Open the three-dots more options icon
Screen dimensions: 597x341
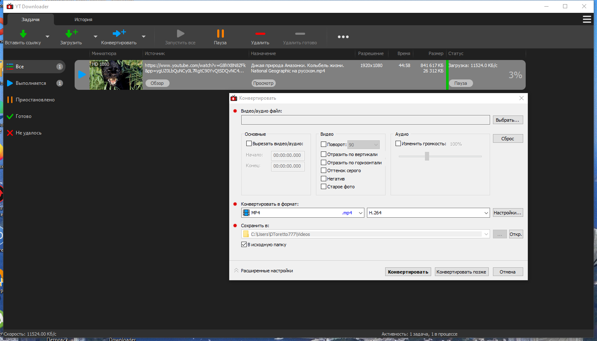pyautogui.click(x=343, y=37)
